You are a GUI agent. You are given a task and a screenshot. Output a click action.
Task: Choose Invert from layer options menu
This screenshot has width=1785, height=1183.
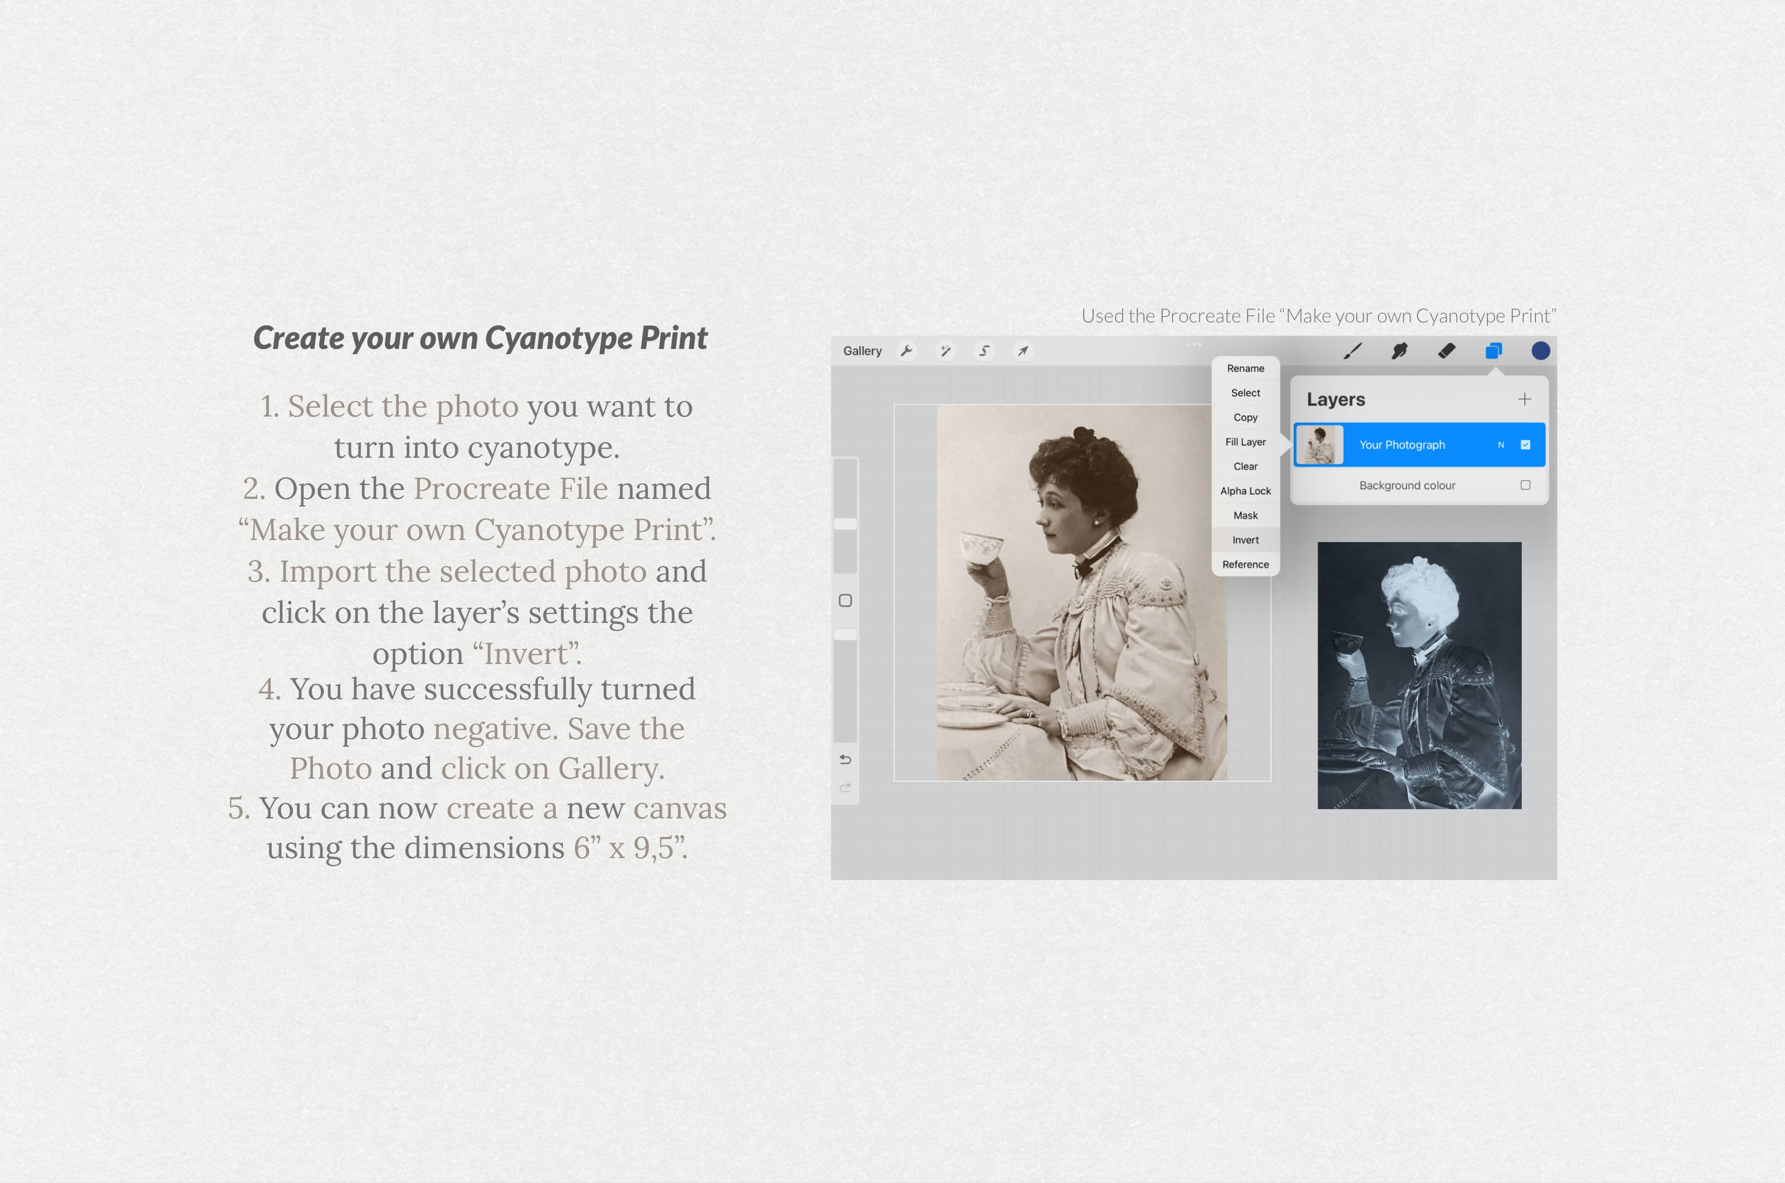point(1246,540)
